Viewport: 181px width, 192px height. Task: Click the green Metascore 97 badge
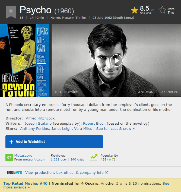click(x=9, y=158)
